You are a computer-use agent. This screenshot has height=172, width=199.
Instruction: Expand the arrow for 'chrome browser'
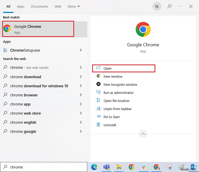click(81, 95)
